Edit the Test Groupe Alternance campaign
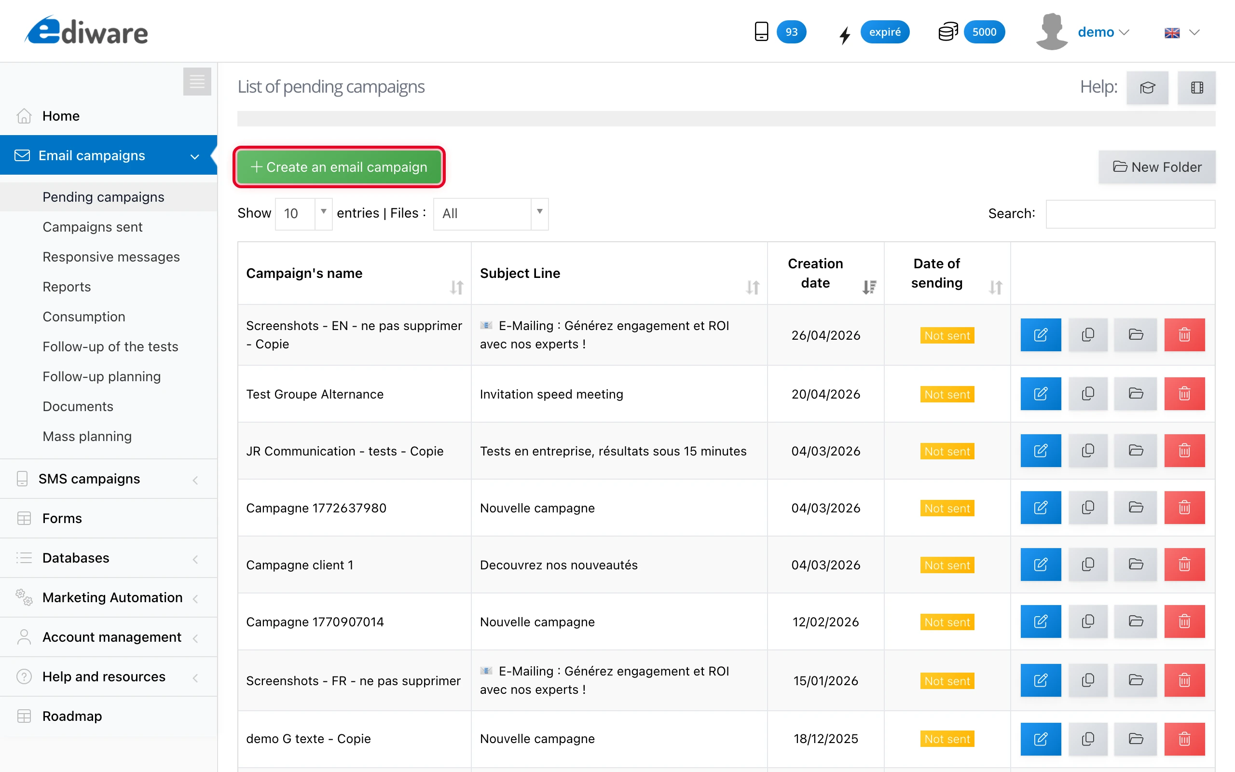 pyautogui.click(x=1041, y=394)
